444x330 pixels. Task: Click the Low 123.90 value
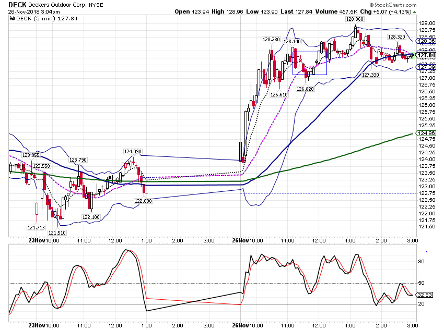click(x=262, y=11)
